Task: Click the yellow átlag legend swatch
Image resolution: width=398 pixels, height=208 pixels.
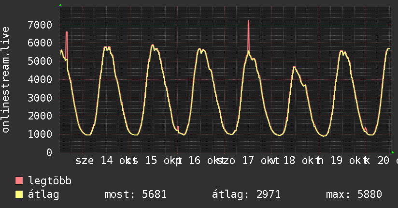Action: tap(19, 194)
